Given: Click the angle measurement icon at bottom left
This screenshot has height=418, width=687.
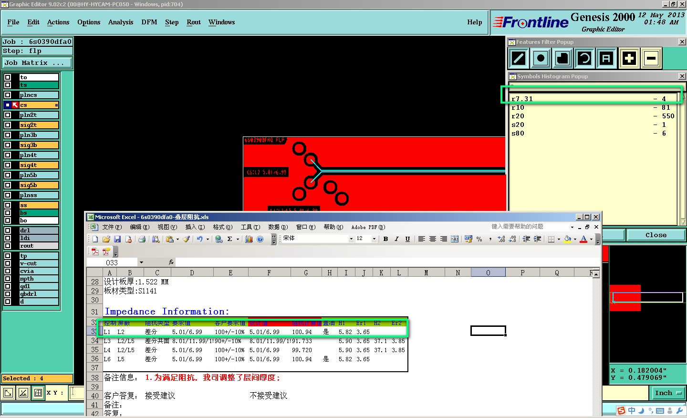Looking at the screenshot, I should tap(23, 393).
